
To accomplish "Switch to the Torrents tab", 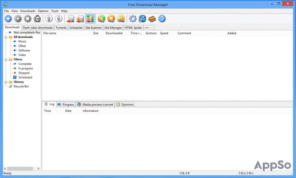I will pos(61,28).
